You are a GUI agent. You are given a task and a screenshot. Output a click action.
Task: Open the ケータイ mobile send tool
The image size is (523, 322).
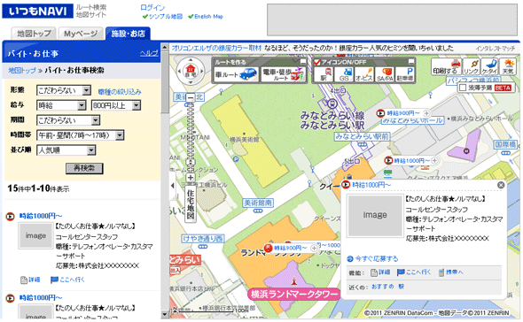[489, 66]
